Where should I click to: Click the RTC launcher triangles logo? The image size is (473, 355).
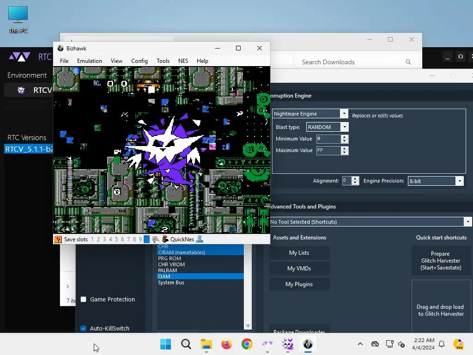coord(19,57)
